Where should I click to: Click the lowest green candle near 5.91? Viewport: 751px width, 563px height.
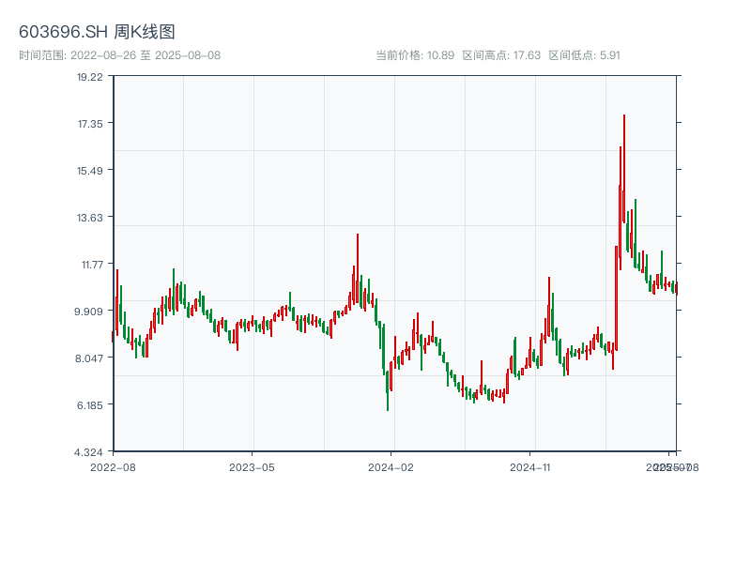tap(388, 390)
